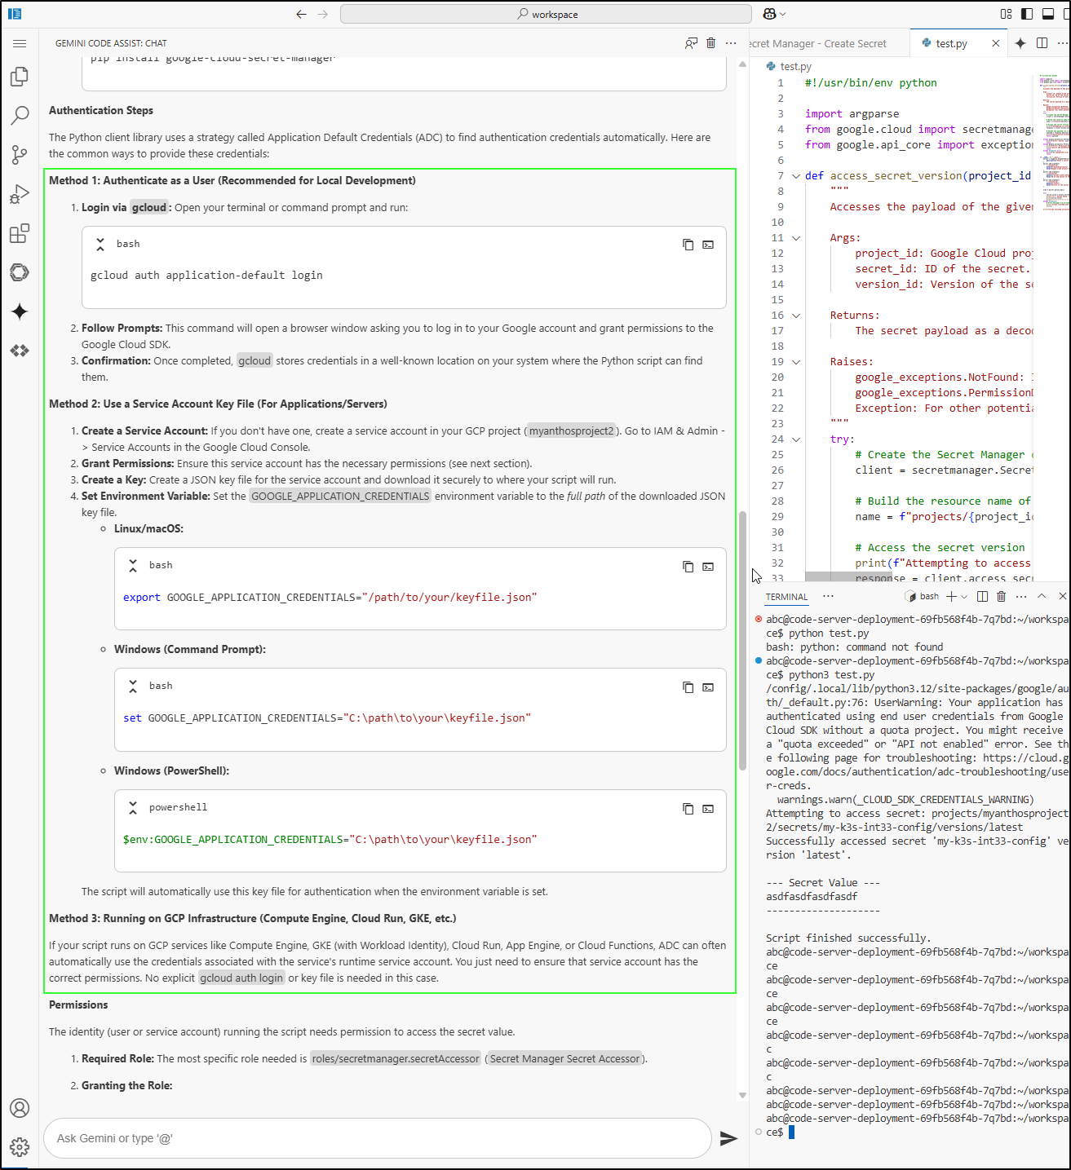1071x1170 pixels.
Task: Expand the Copilot dropdown arrow in title bar
Action: (x=783, y=14)
